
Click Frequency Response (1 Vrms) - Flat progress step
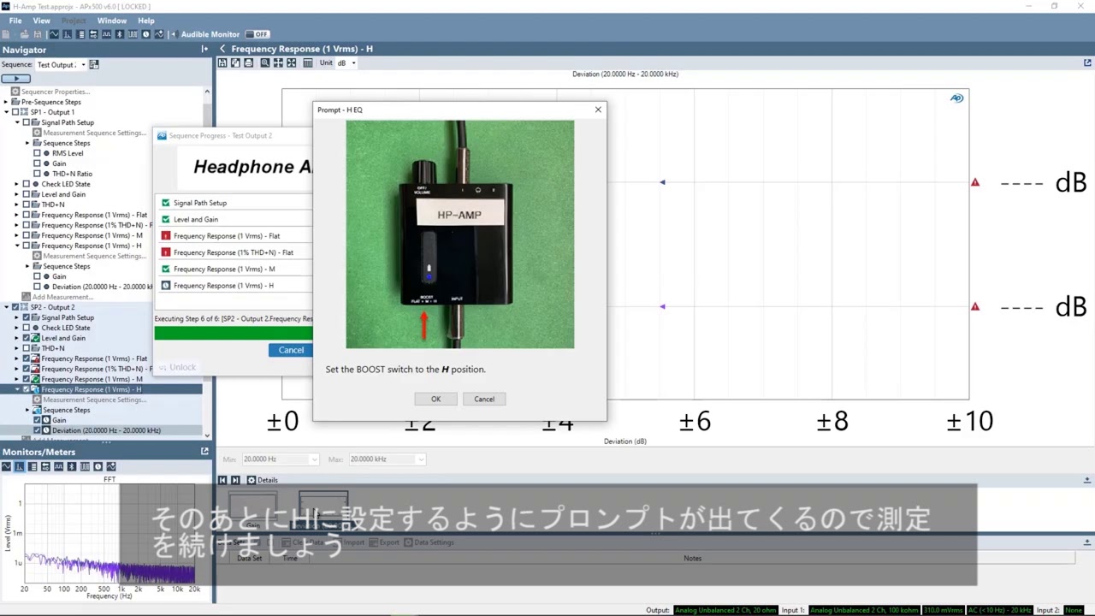(227, 236)
